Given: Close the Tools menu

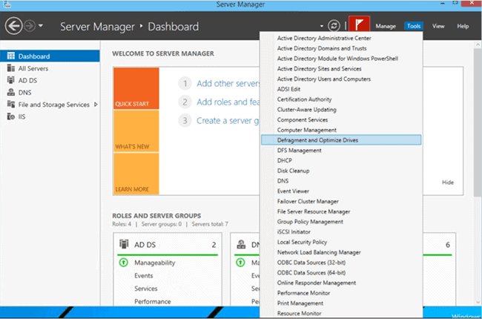Looking at the screenshot, I should click(x=414, y=26).
